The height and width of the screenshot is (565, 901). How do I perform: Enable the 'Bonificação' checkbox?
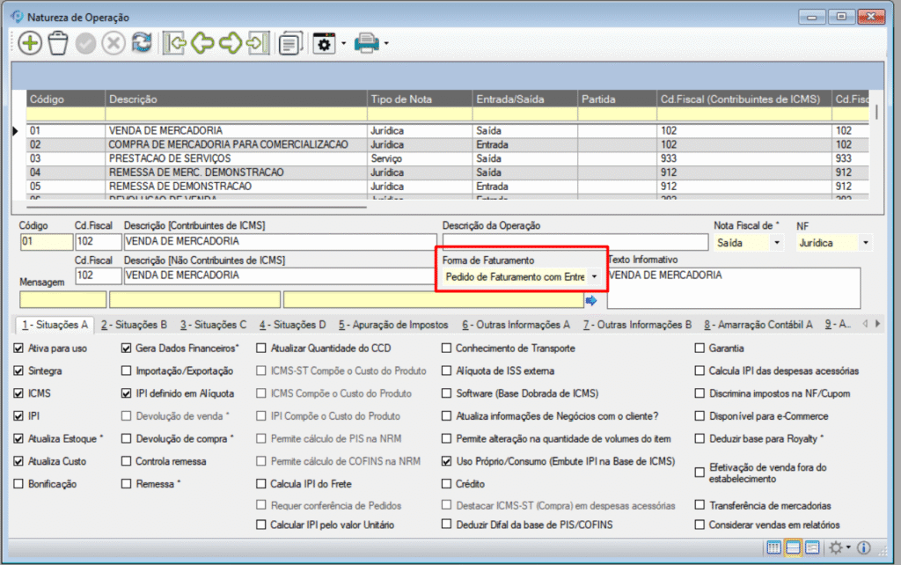(x=18, y=483)
